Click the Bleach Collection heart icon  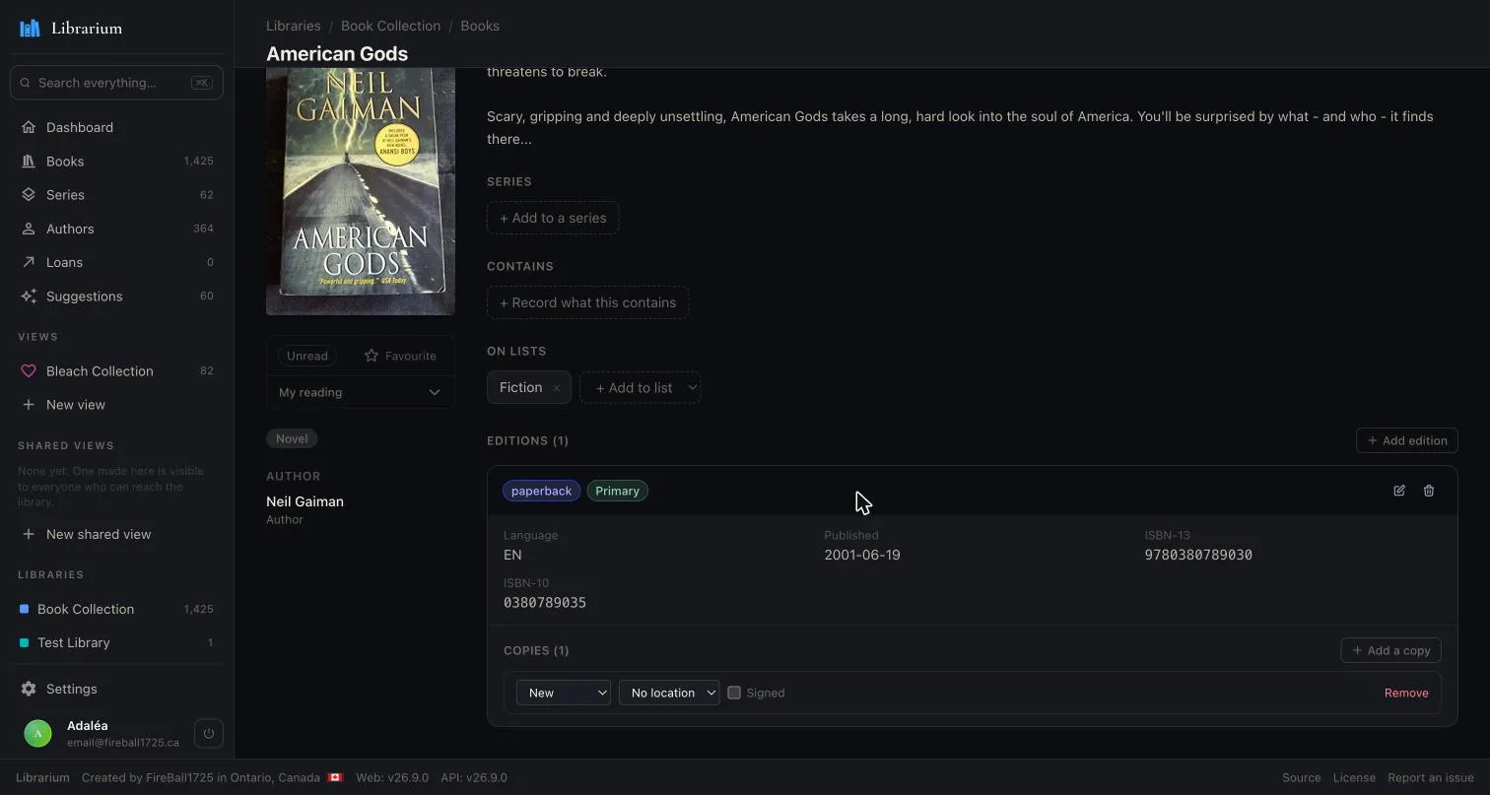[x=29, y=371]
